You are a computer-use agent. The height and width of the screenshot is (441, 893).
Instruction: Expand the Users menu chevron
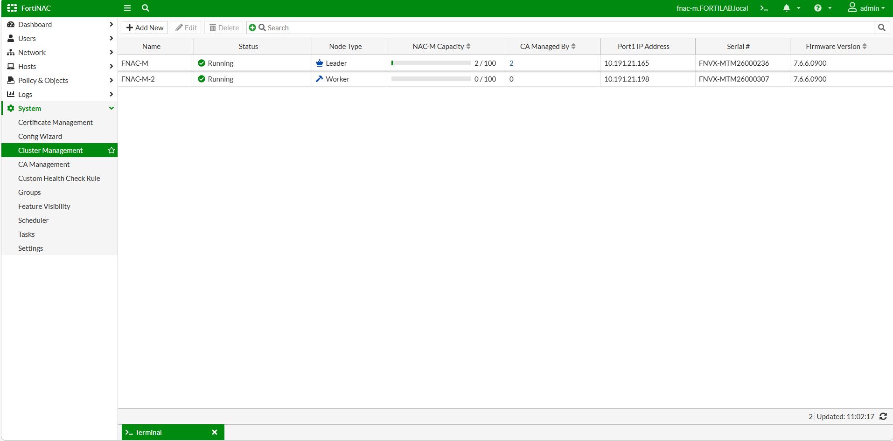coord(111,38)
